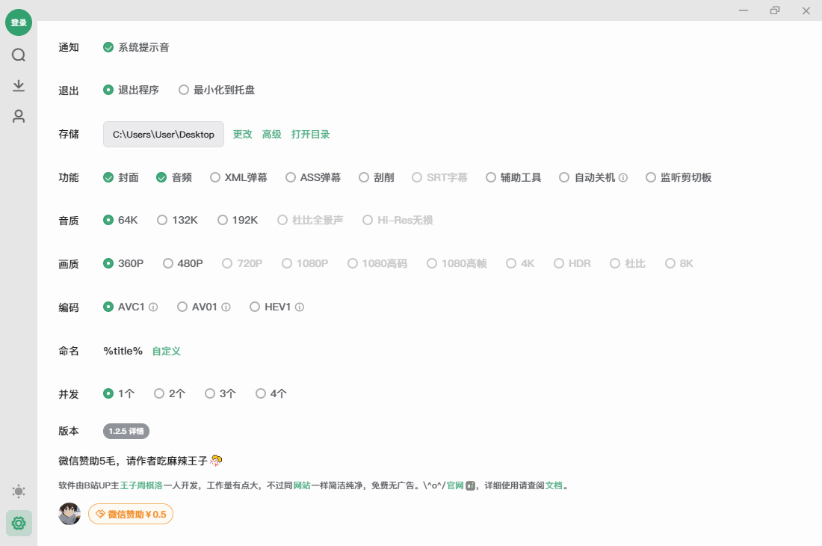Image resolution: width=822 pixels, height=546 pixels.
Task: Enable 自动关机 feature
Action: 587,177
